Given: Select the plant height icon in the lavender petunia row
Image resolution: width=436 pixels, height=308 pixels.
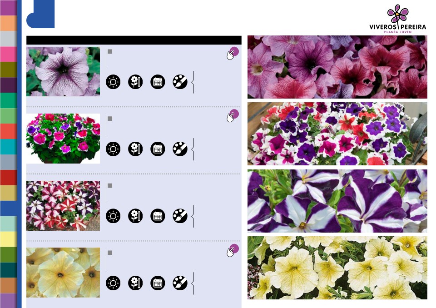Looking at the screenshot, I should [135, 82].
